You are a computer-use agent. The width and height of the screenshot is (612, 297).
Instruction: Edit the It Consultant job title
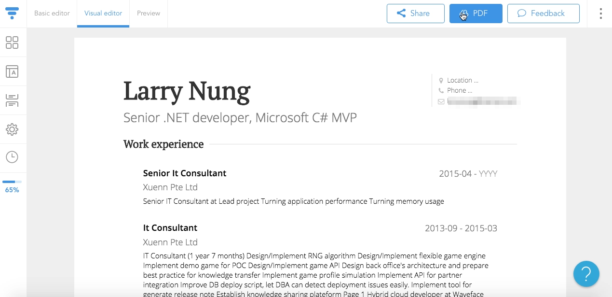pyautogui.click(x=170, y=228)
